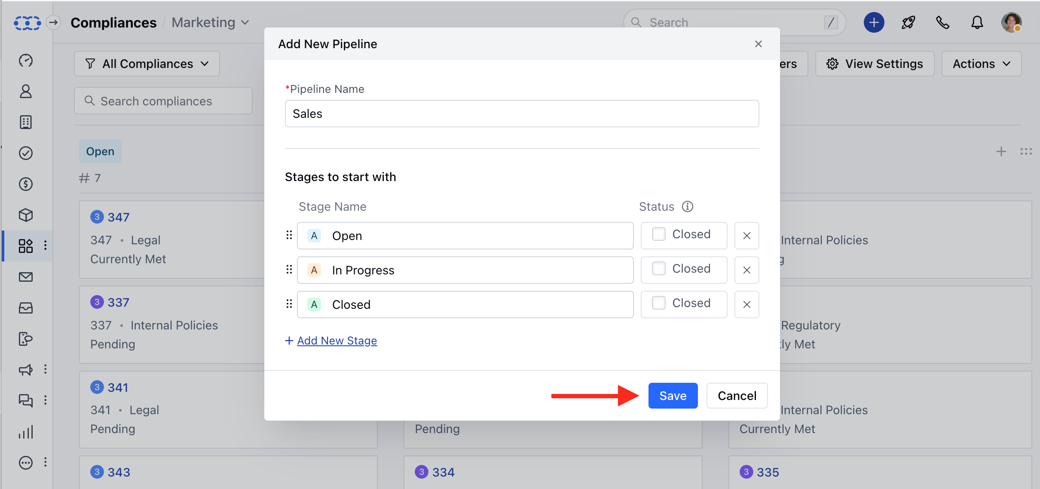Focus the Search compliances box

[x=163, y=101]
